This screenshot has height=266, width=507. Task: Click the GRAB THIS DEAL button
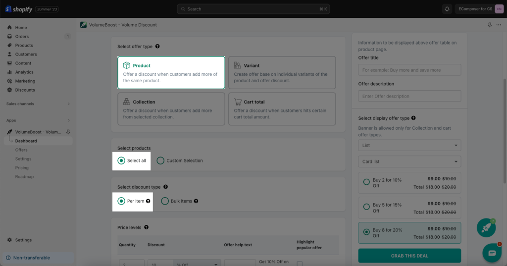click(x=409, y=256)
